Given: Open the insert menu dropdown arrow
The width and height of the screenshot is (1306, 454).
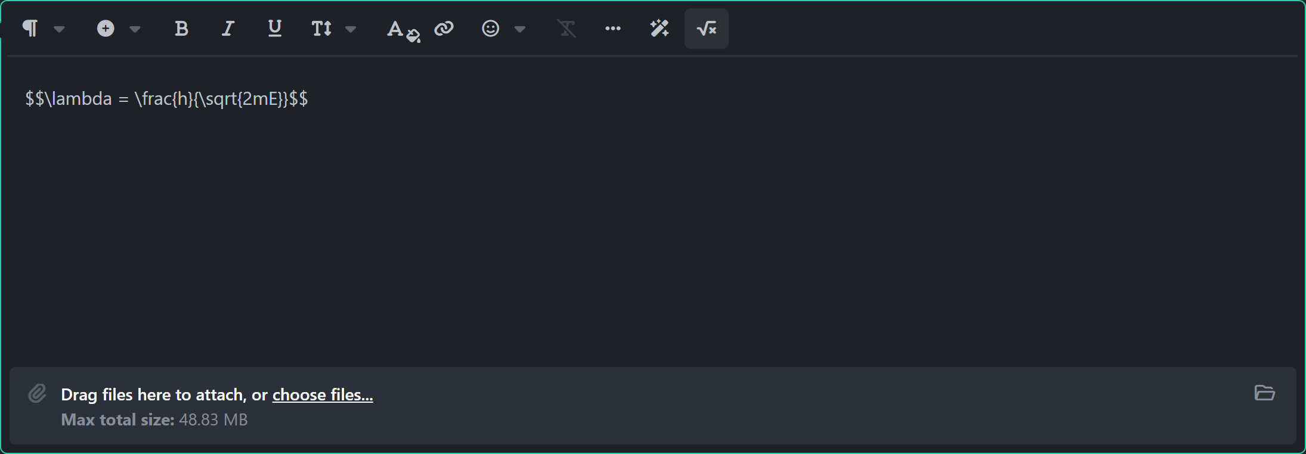Looking at the screenshot, I should tap(135, 29).
